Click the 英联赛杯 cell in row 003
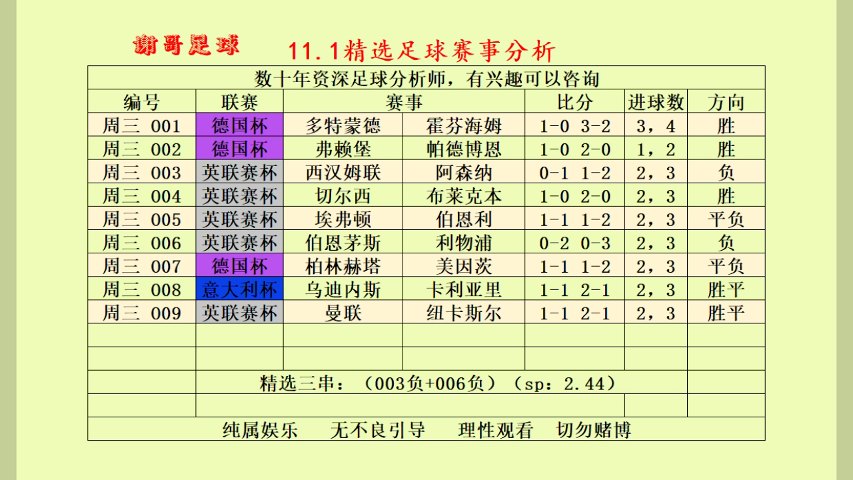This screenshot has height=480, width=853. [x=239, y=172]
